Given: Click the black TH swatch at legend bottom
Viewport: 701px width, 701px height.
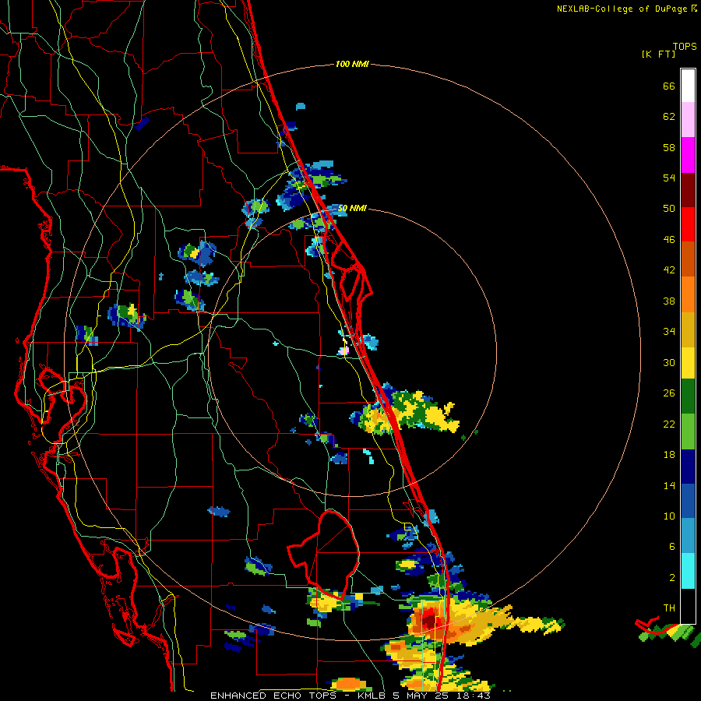Looking at the screenshot, I should tap(688, 606).
